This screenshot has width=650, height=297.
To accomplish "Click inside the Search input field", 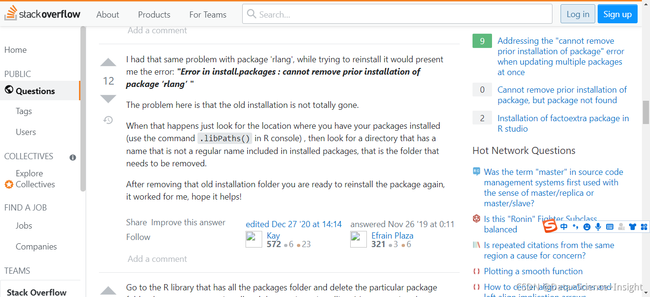I will pyautogui.click(x=381, y=14).
